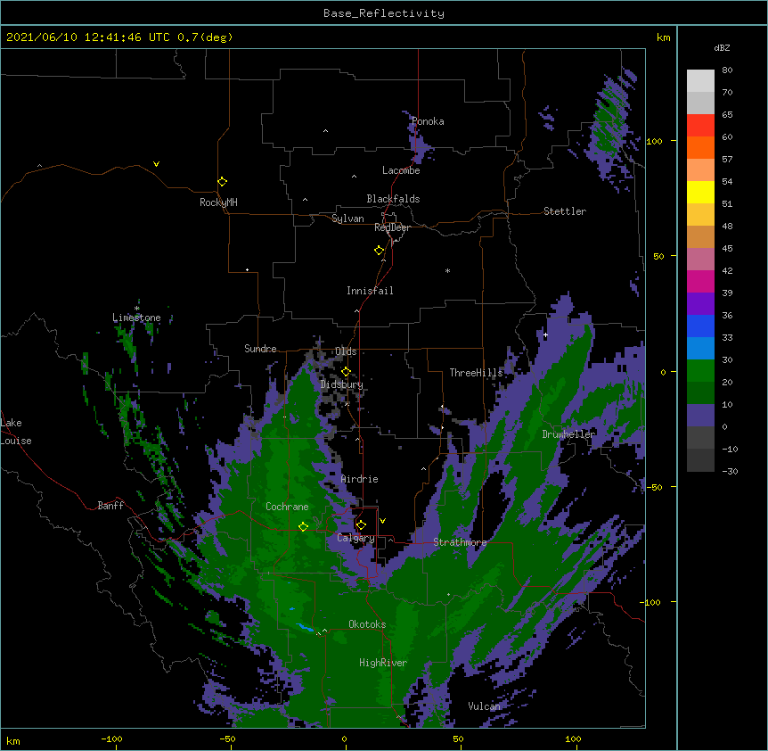Select the Strathmore label
768x751 pixels.
(x=460, y=542)
